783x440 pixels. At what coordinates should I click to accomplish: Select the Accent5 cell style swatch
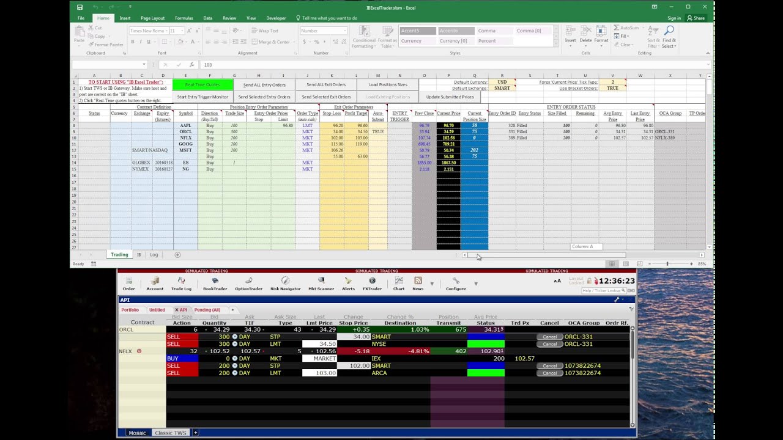click(x=418, y=31)
